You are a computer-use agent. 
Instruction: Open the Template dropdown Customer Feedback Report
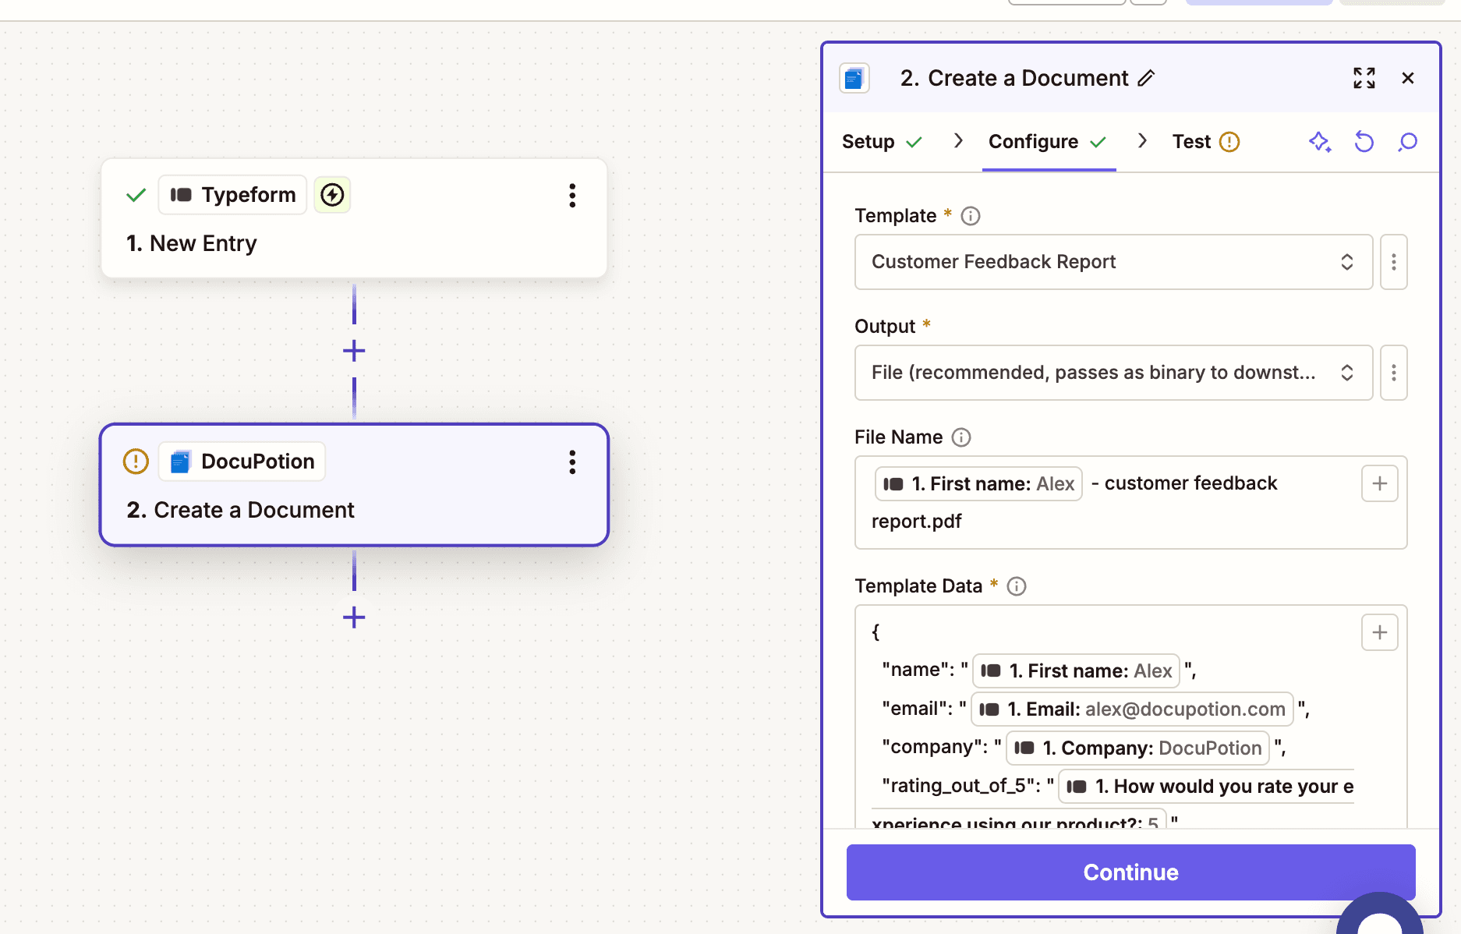[x=1113, y=262]
